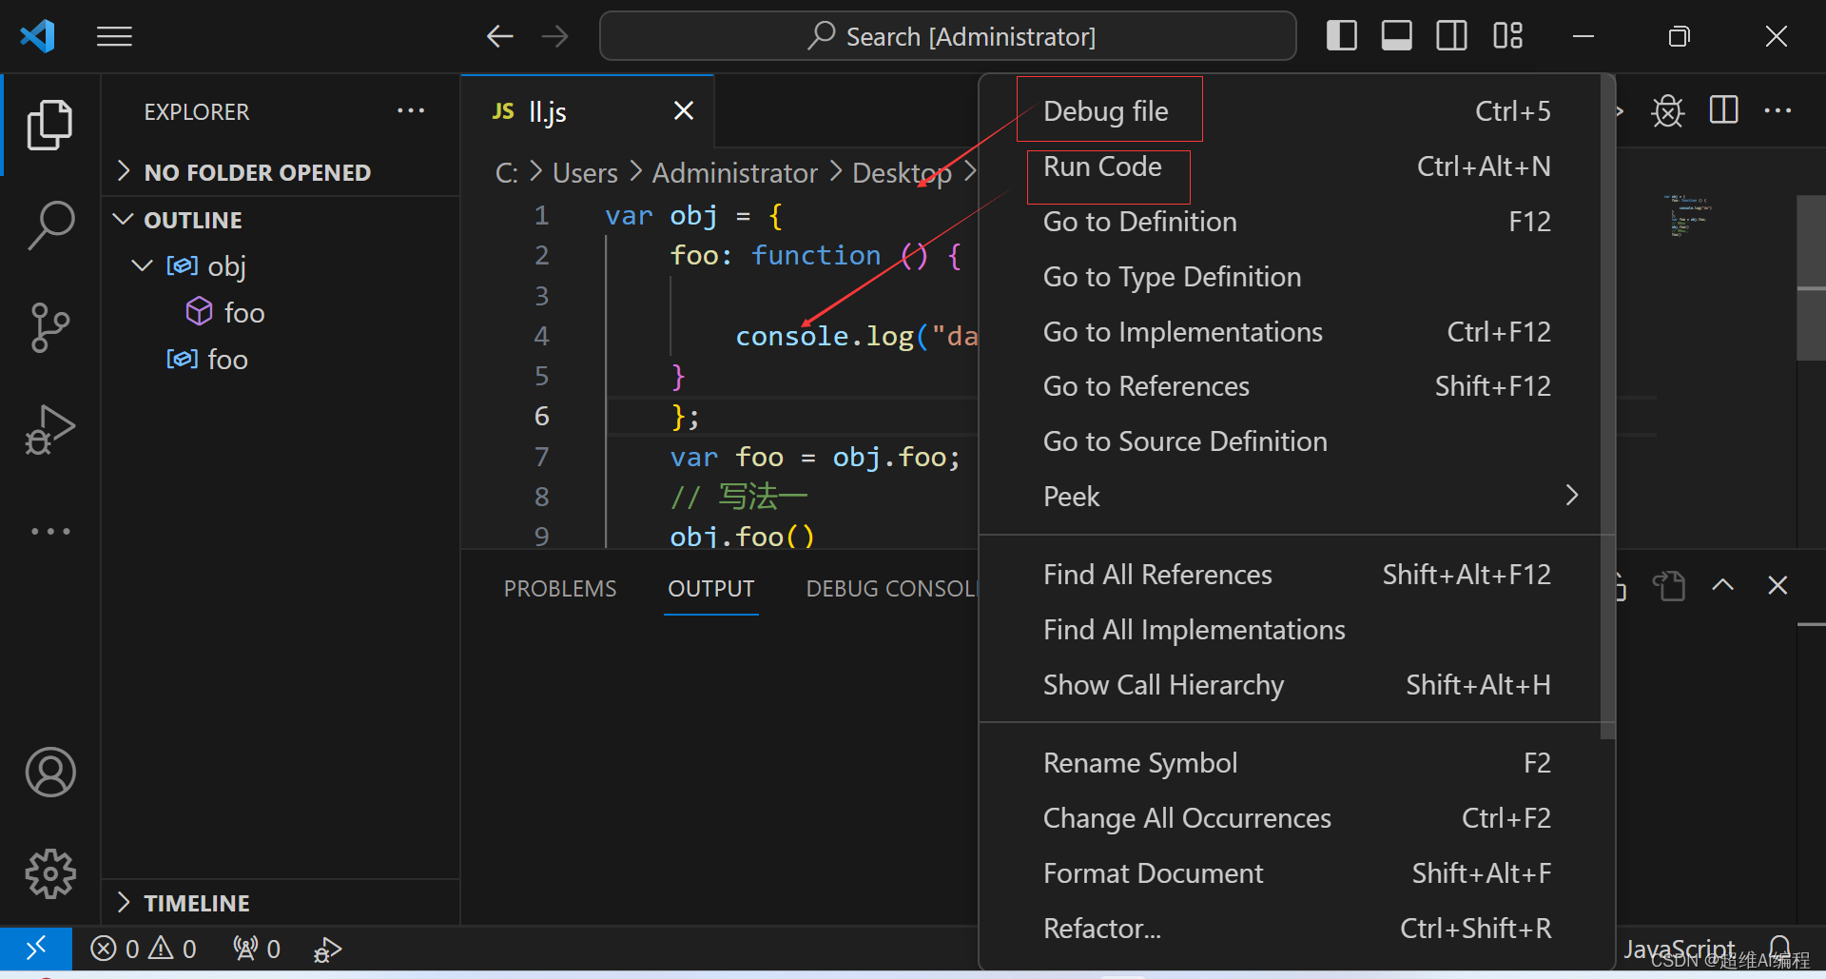Open the Run and Debug view
Viewport: 1826px width, 979px height.
[x=49, y=429]
